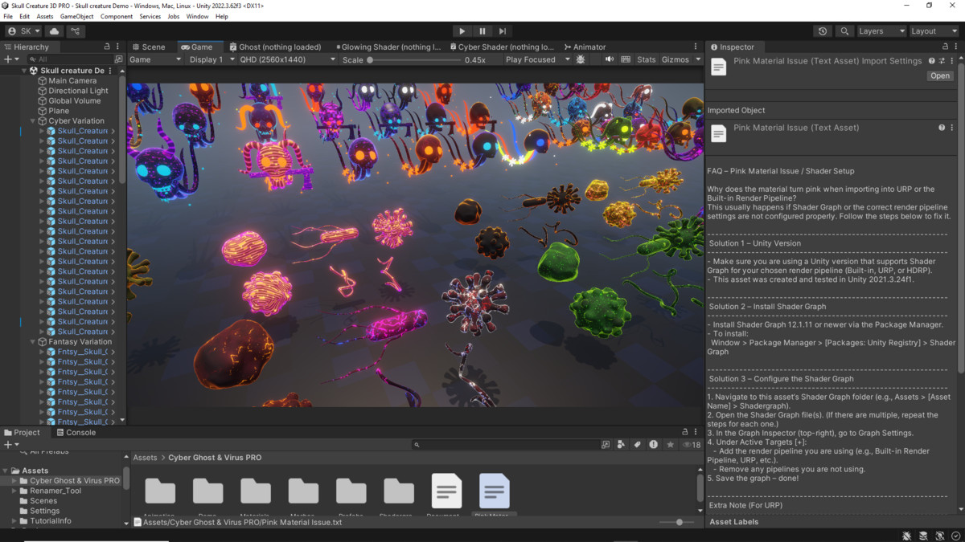Image resolution: width=965 pixels, height=542 pixels.
Task: Open the Display 1 dropdown
Action: (211, 59)
